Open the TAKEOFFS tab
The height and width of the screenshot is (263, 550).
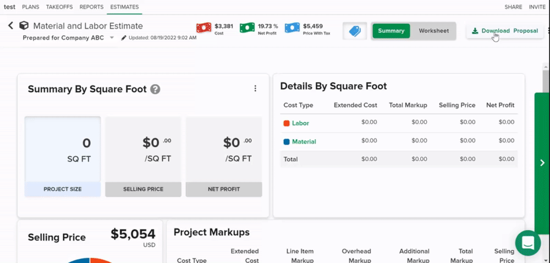click(x=59, y=7)
